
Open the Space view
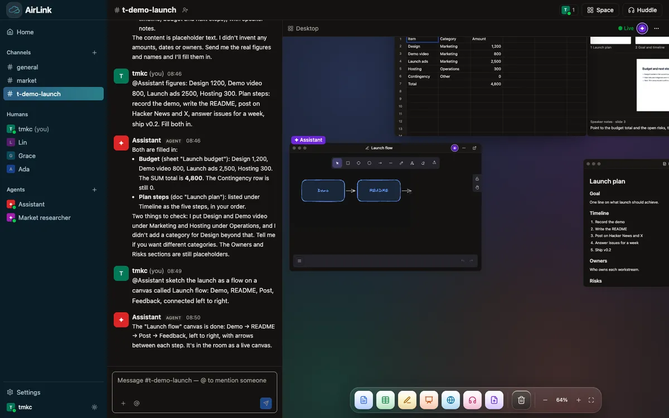(600, 10)
